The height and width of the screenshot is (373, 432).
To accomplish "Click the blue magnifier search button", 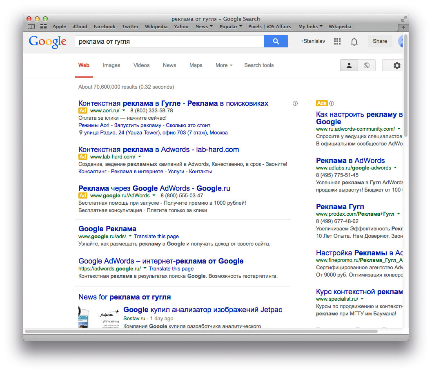I will (276, 41).
